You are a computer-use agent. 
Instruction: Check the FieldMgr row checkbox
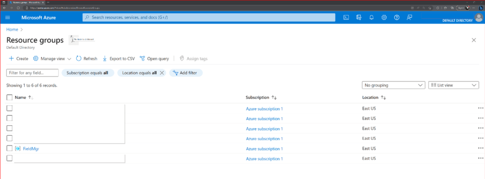coord(9,148)
